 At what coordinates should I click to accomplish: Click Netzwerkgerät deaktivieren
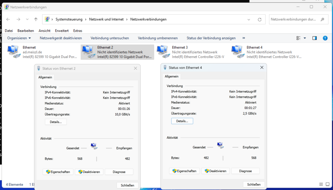pos(61,38)
